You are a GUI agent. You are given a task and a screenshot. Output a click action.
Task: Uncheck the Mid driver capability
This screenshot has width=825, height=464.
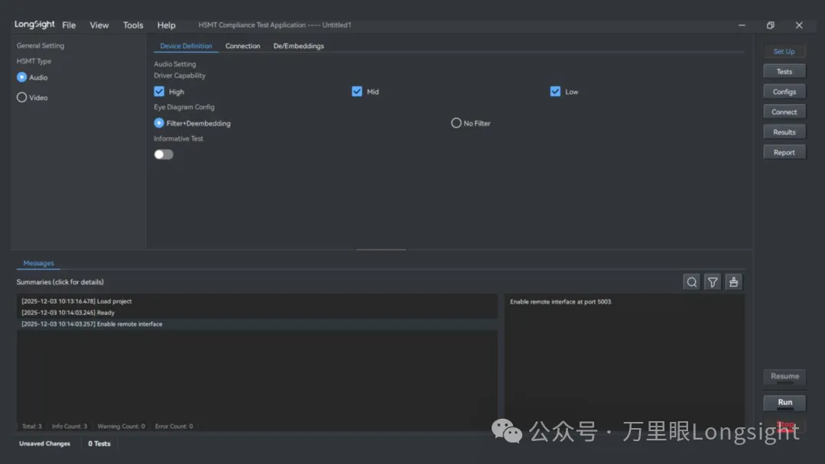(357, 92)
